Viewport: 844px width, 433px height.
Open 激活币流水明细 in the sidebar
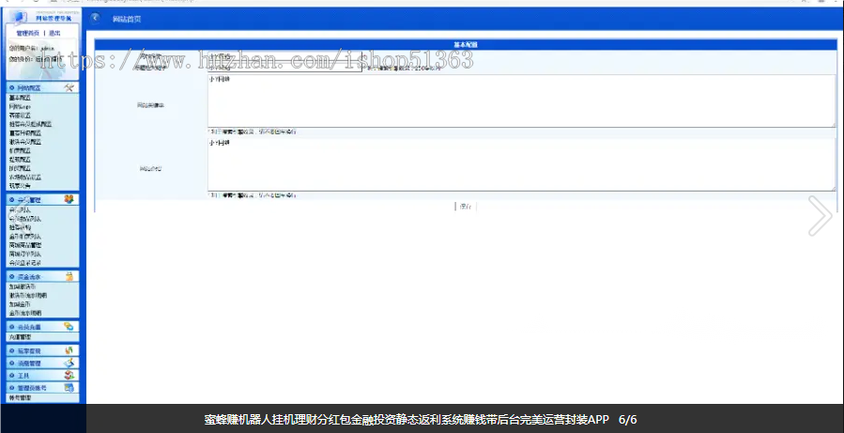[x=28, y=296]
